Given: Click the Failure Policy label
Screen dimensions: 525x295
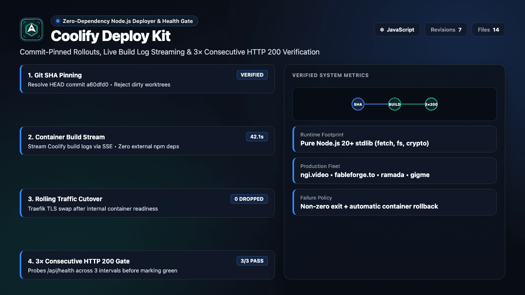Looking at the screenshot, I should [316, 197].
